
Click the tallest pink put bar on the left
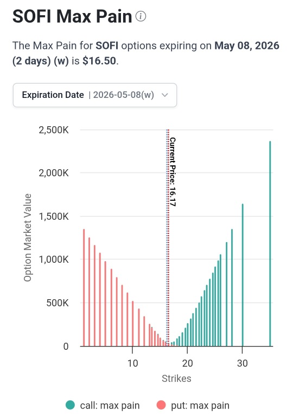(x=84, y=288)
